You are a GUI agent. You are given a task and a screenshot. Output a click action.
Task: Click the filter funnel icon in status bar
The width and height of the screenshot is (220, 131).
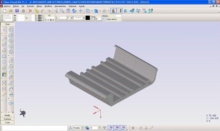(104, 128)
